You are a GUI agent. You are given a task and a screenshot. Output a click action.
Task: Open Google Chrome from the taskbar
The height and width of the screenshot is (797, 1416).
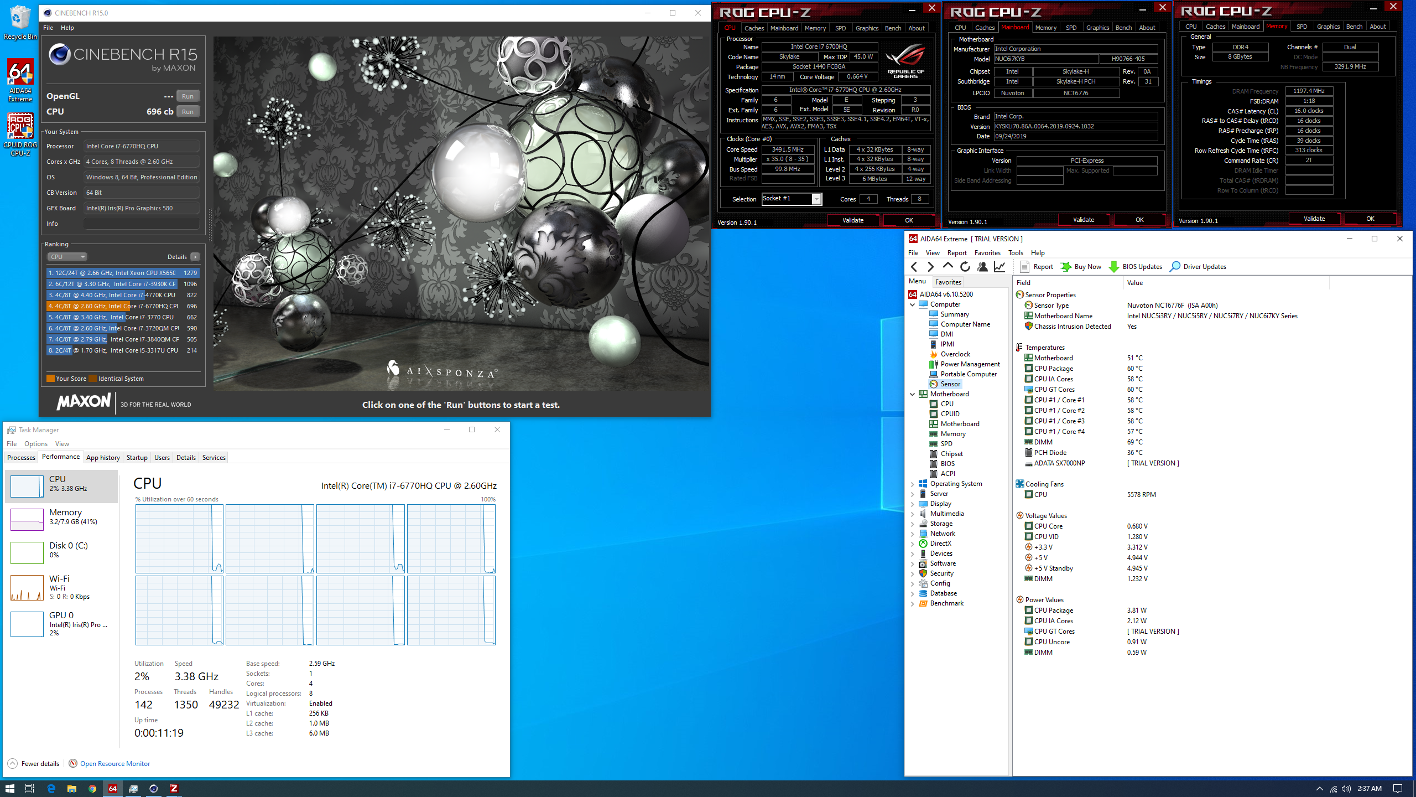pos(92,789)
